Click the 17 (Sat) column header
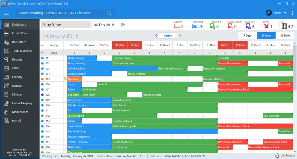 (x=240, y=45)
